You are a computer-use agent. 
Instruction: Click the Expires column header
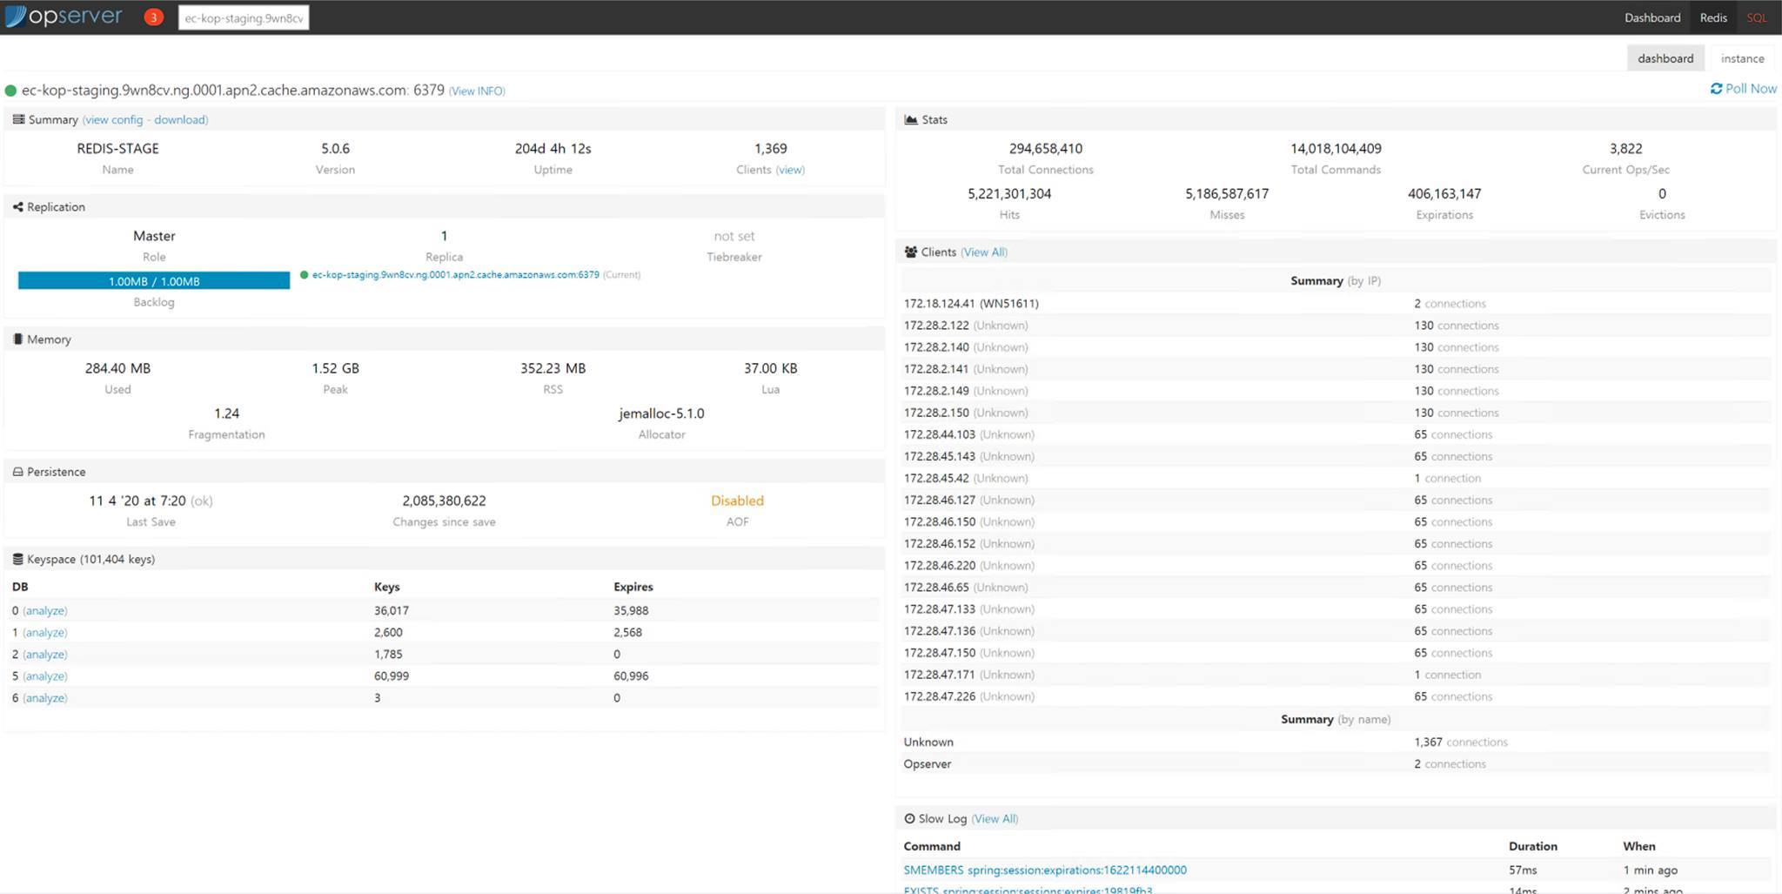coord(633,587)
